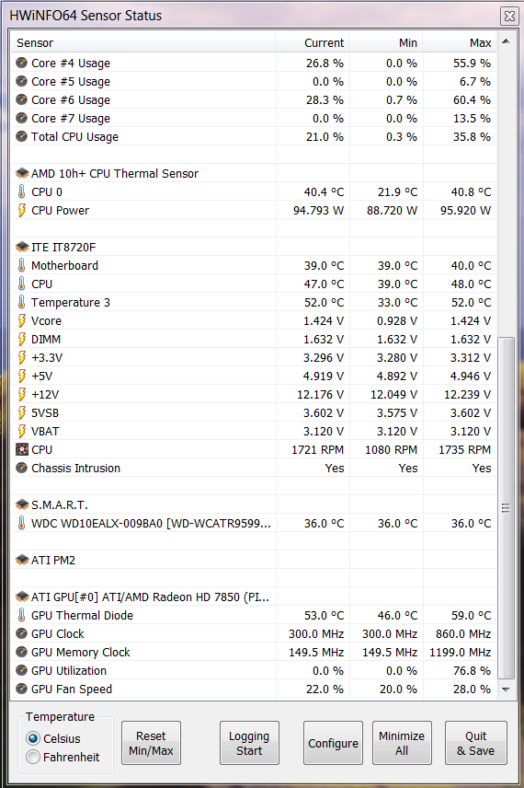Click the ITE IT8720F chip icon
The image size is (524, 788).
21,248
